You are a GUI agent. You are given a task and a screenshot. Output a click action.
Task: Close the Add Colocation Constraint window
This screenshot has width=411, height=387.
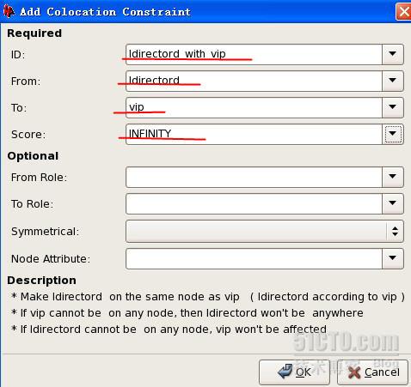click(403, 12)
